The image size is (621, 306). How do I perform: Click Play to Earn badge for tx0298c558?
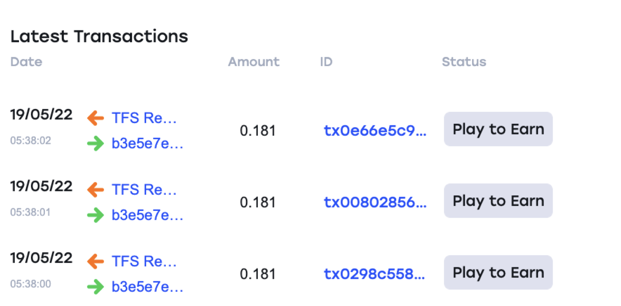[x=498, y=273]
